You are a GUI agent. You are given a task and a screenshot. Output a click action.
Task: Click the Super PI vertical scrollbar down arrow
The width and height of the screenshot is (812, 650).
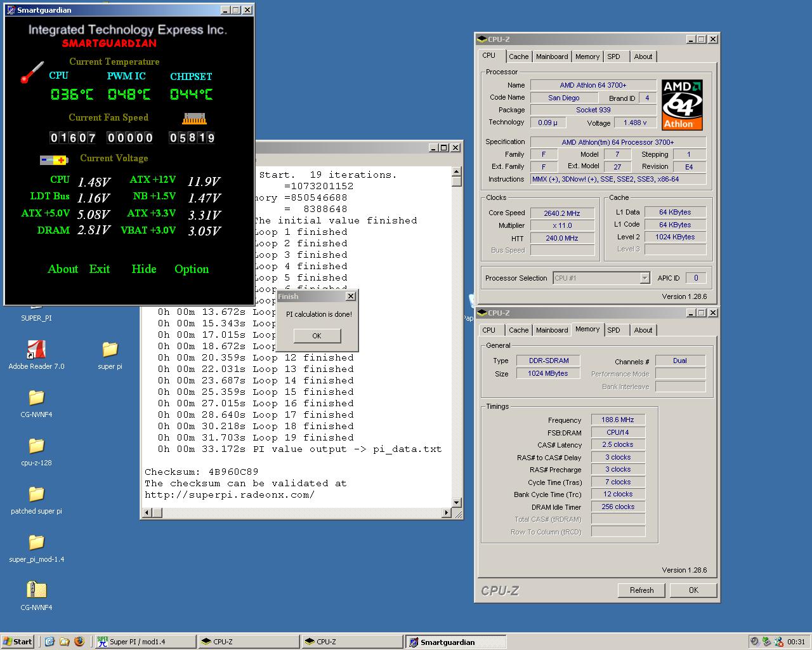[x=456, y=502]
